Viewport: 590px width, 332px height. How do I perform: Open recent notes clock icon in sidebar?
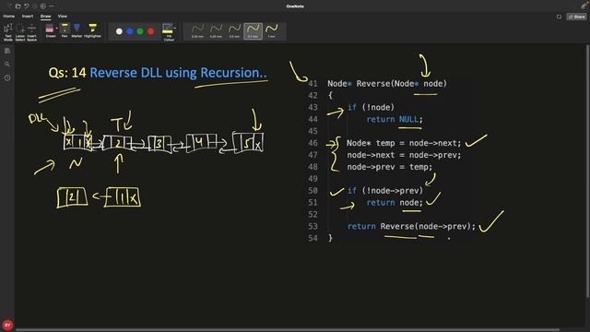click(7, 77)
